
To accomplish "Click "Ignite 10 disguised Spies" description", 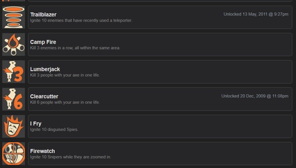I will click(x=54, y=129).
